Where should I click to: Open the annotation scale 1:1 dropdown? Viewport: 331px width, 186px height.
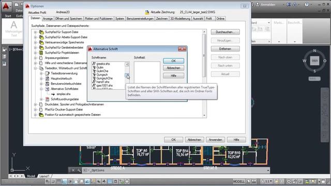coord(266,181)
